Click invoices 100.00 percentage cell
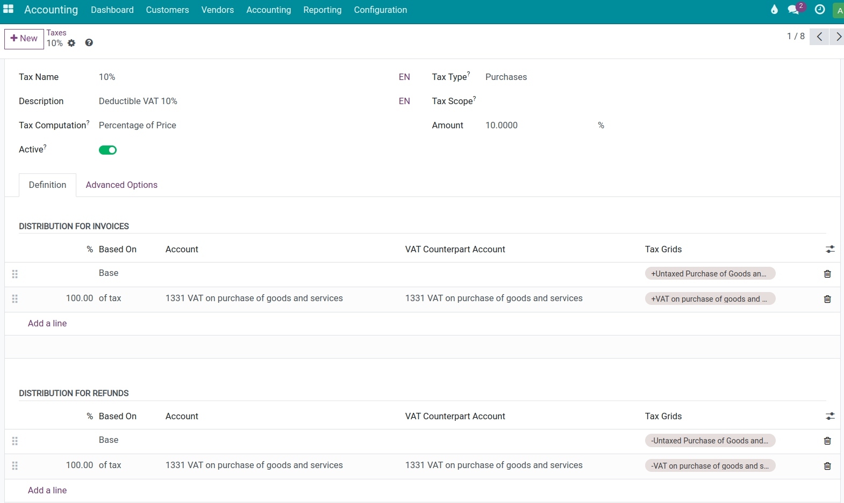Screen dimensions: 844x503 (x=80, y=298)
